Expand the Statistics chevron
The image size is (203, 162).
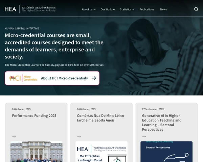point(133,9)
